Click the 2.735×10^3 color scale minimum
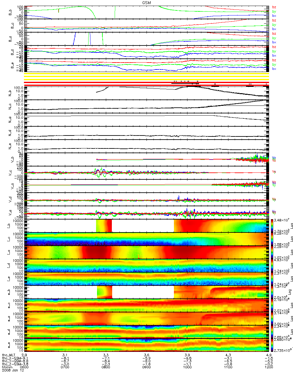The height and width of the screenshot is (379, 293). tap(282, 351)
